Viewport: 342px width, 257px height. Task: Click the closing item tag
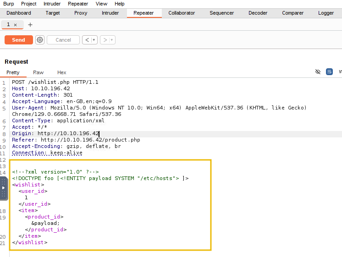click(x=30, y=236)
